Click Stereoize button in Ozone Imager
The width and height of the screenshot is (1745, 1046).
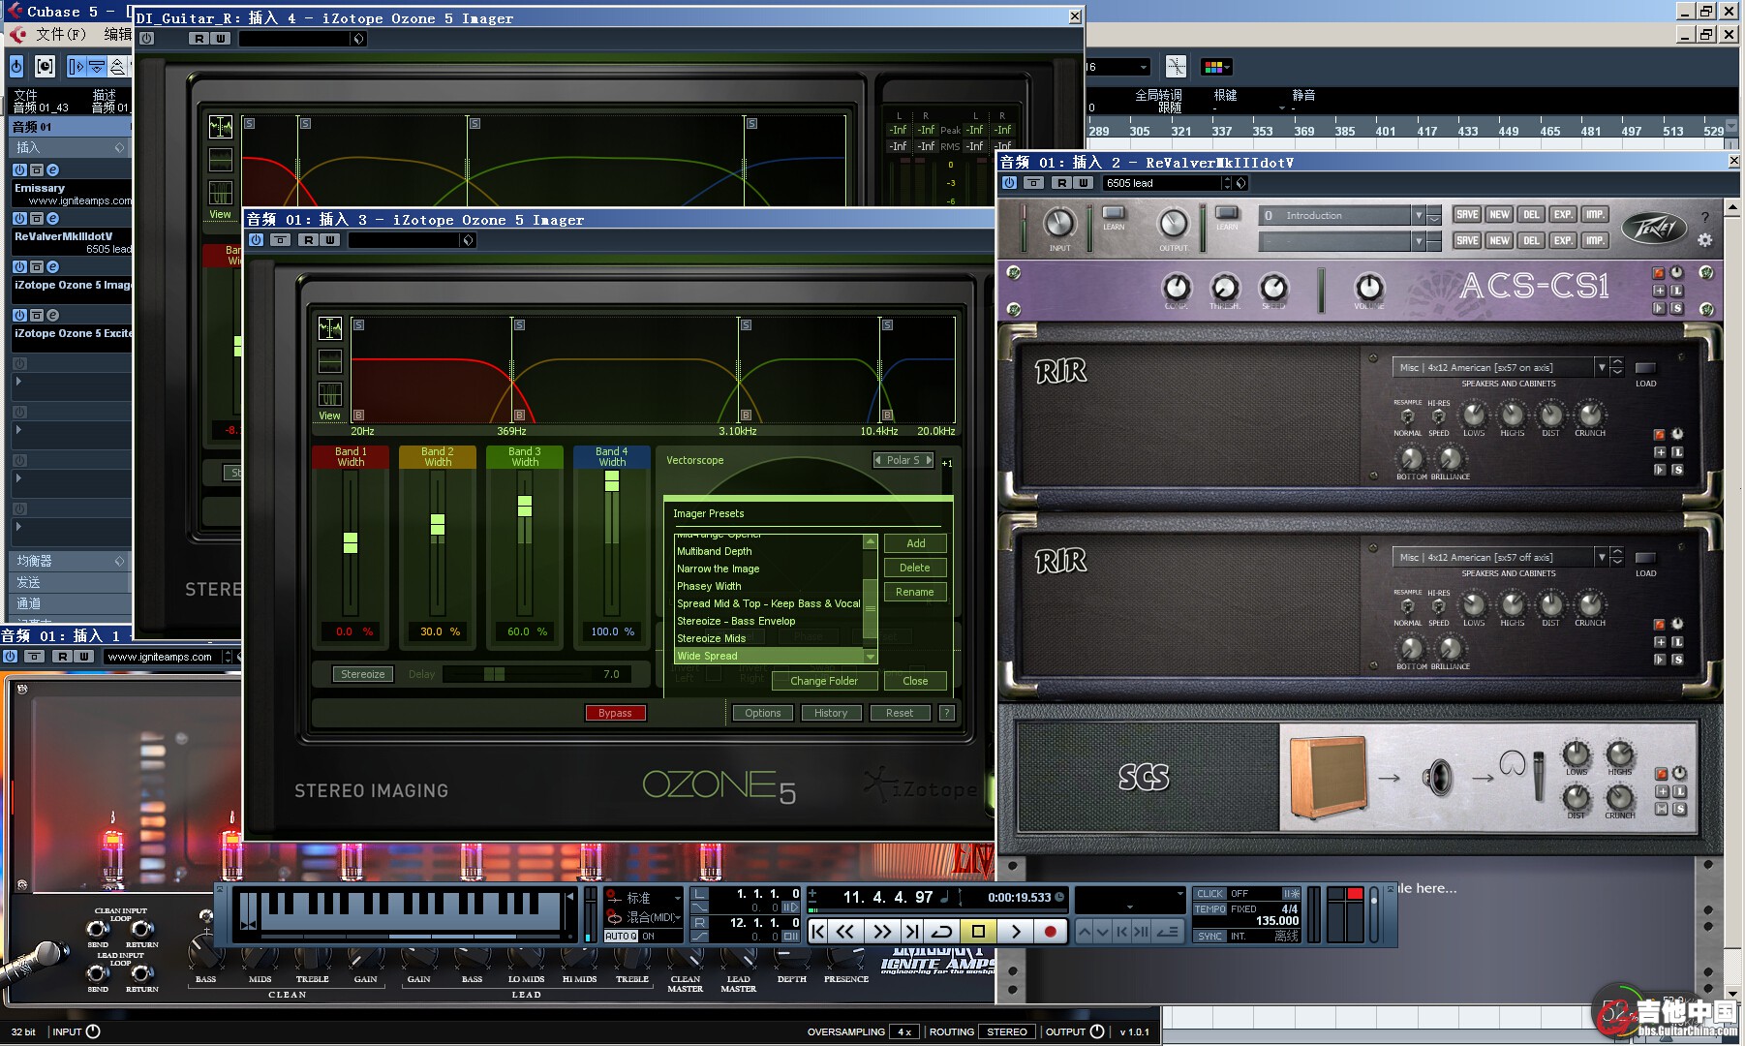(x=363, y=674)
